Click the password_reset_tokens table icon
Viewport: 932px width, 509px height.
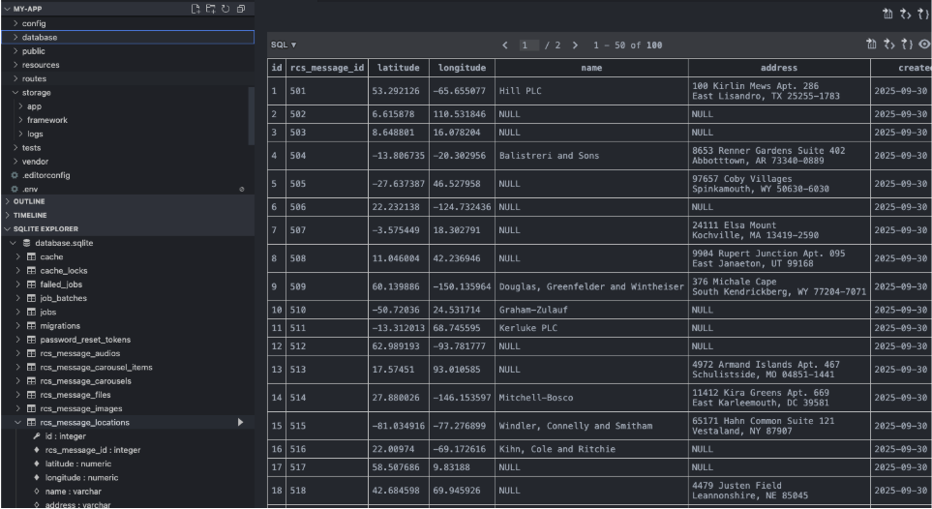point(32,340)
